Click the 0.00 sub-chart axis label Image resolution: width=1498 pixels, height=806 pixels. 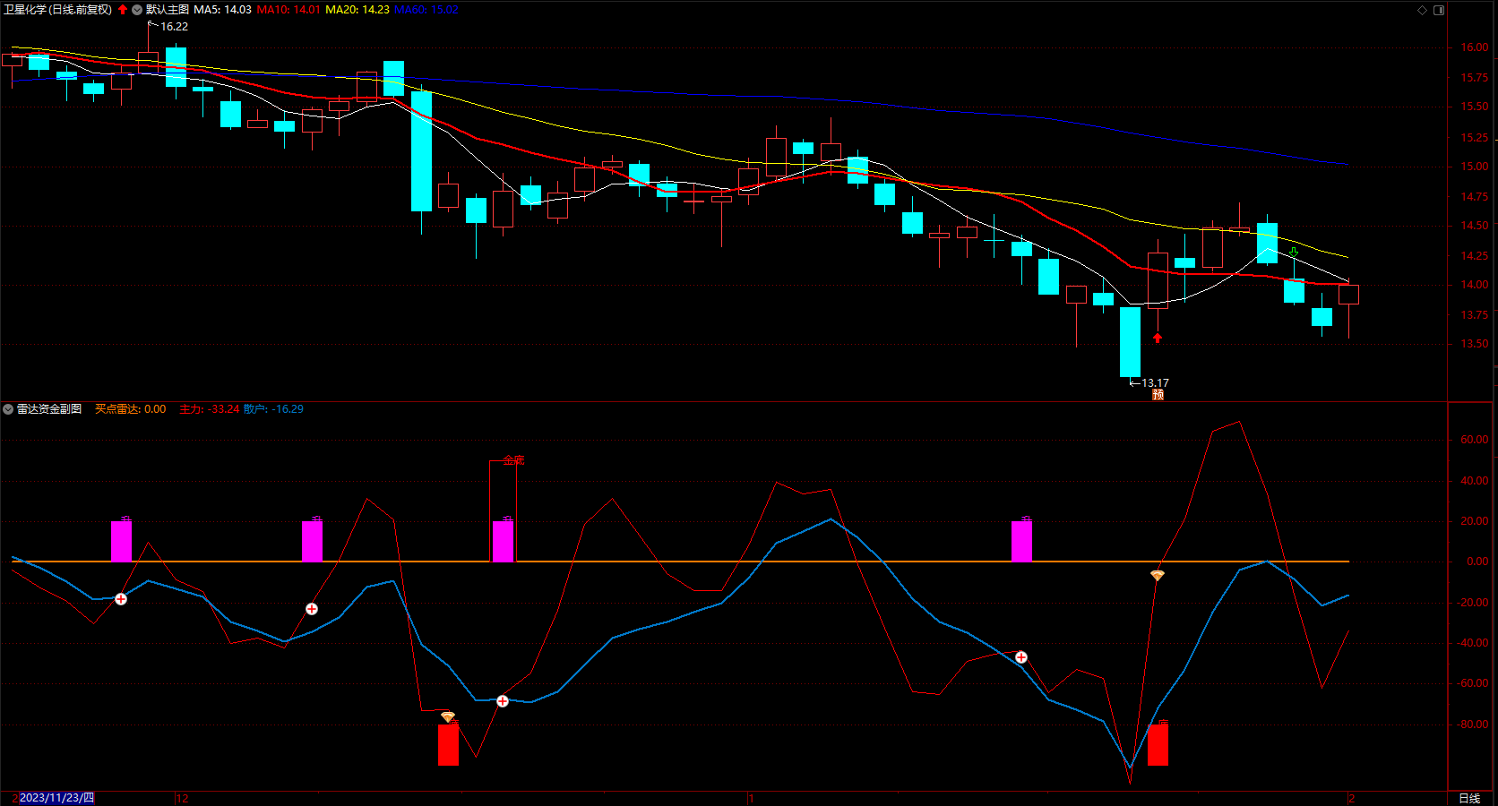point(1477,562)
